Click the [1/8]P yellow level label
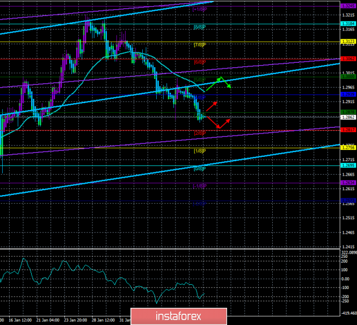Screen dimensions: 357x325 (199, 150)
